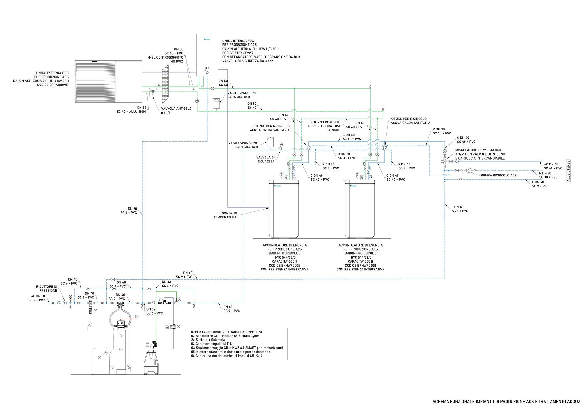Click the ALLE UTENZE boxed label
The width and height of the screenshot is (588, 416).
coord(568,171)
